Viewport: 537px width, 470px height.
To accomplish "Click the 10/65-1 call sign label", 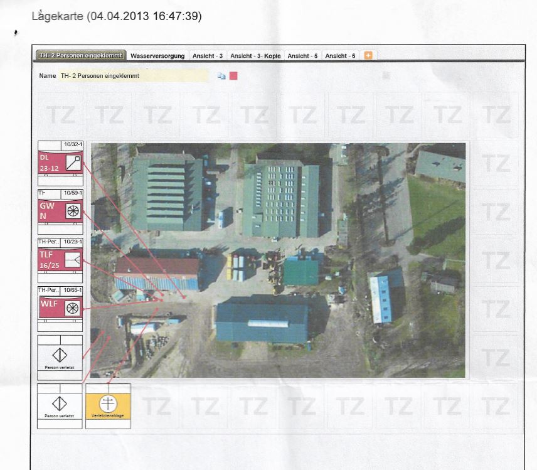I will pos(72,291).
